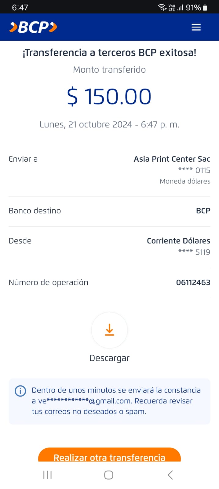Open the hamburger menu
Image resolution: width=219 pixels, height=489 pixels.
tap(196, 27)
